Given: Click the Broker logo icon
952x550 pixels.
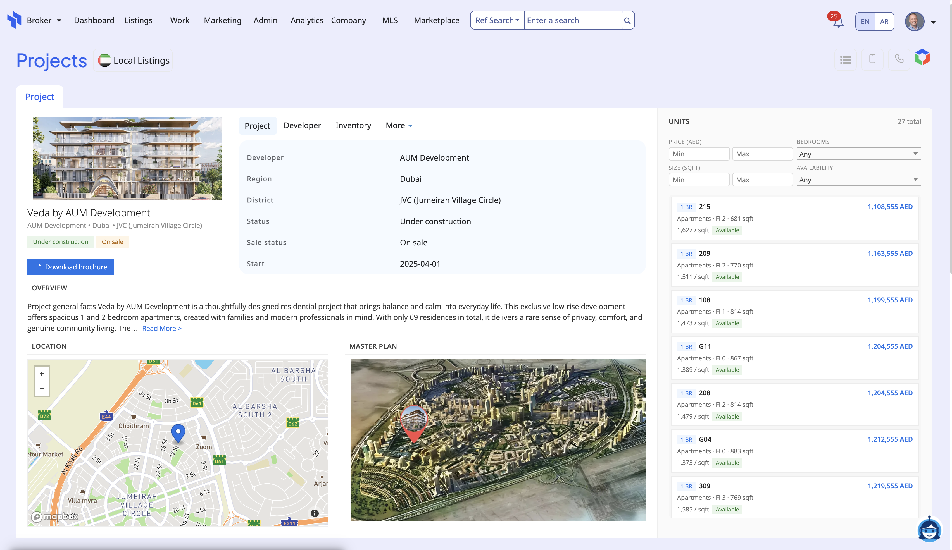Looking at the screenshot, I should (x=14, y=20).
